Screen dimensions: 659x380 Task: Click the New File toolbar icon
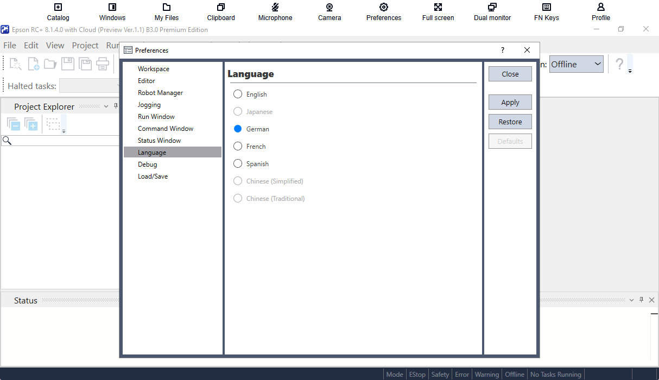pyautogui.click(x=33, y=64)
